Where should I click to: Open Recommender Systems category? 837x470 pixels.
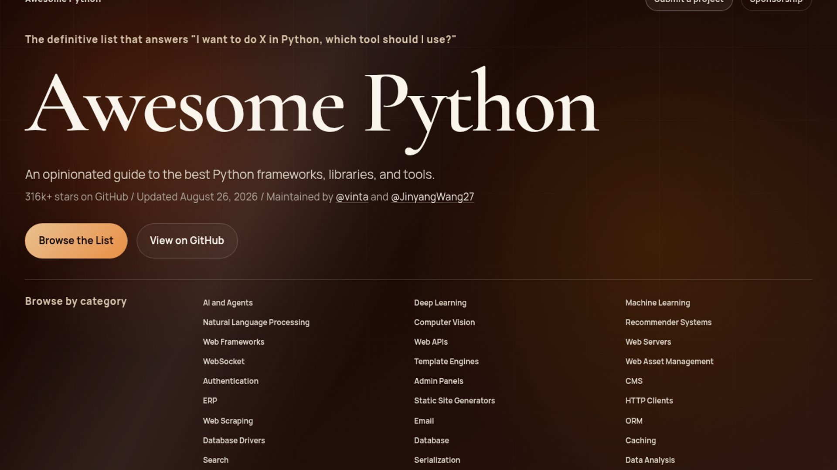(x=668, y=322)
